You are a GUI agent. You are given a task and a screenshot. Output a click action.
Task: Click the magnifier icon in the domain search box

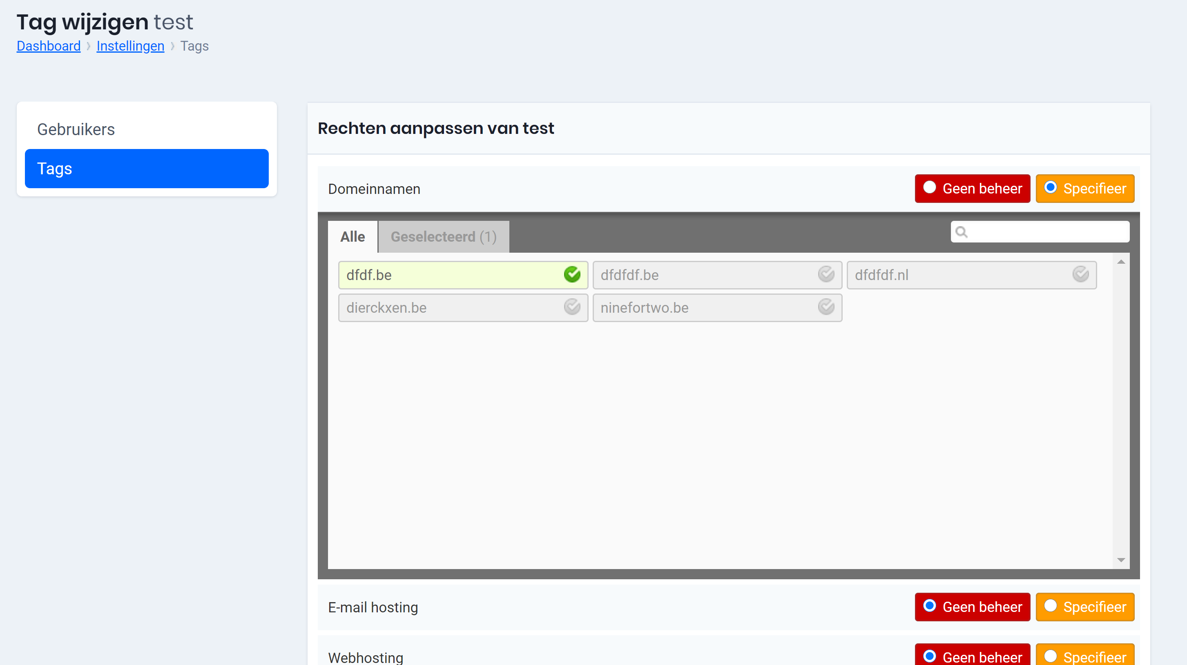(961, 231)
